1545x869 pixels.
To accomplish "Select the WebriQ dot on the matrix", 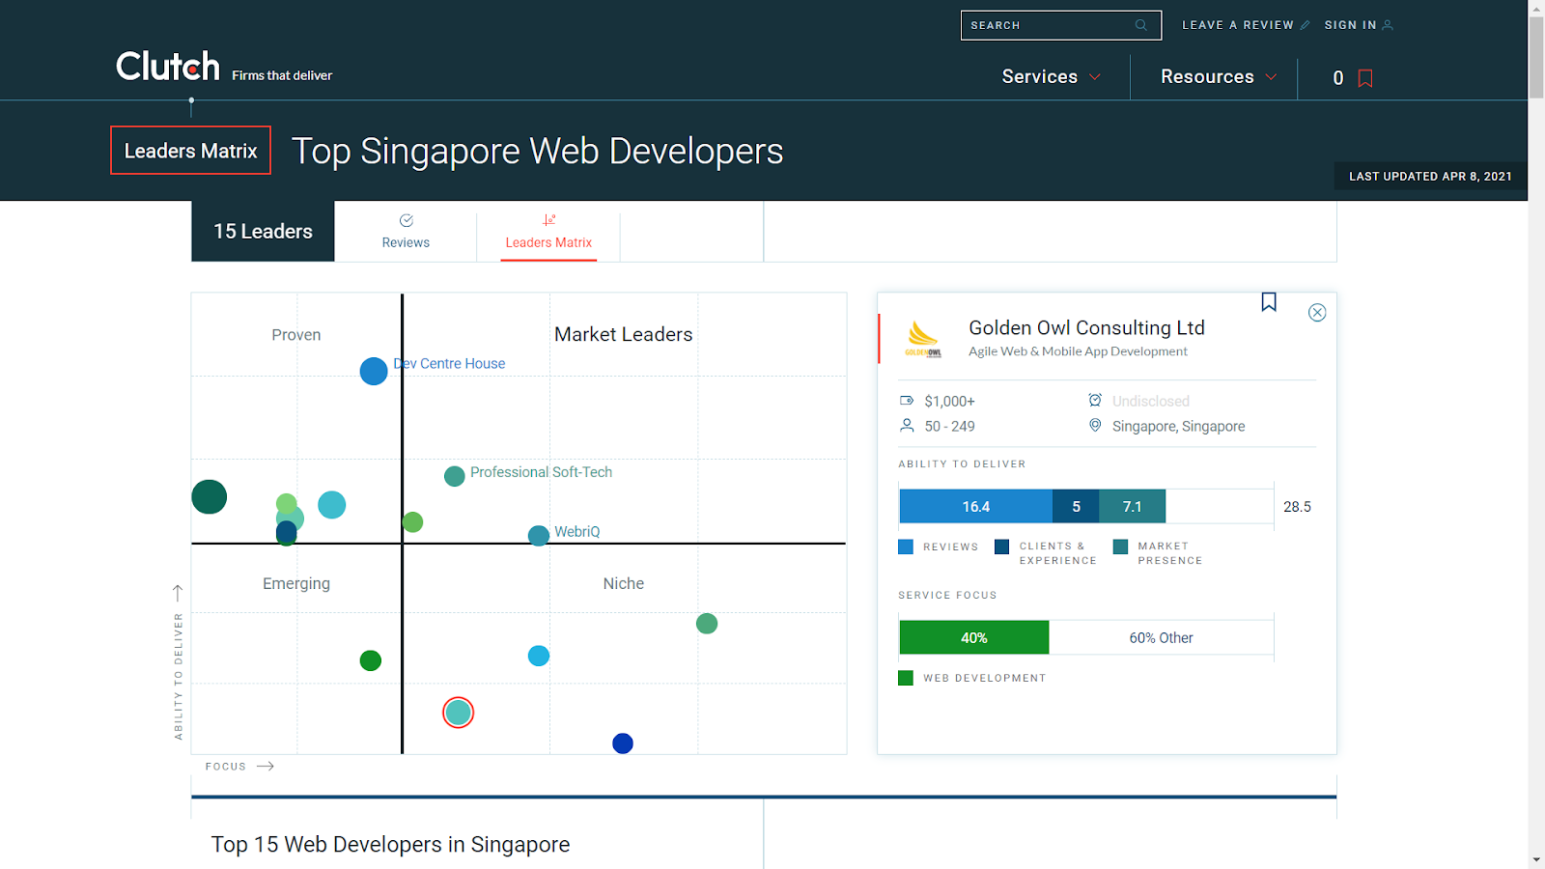I will pyautogui.click(x=539, y=535).
